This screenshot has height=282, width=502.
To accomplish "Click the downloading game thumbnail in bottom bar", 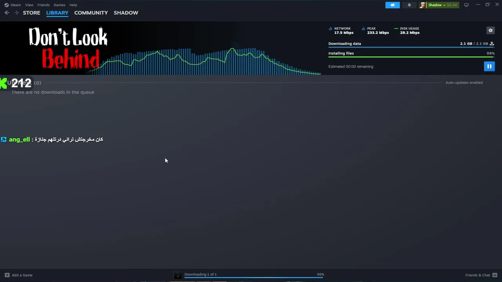I will 178,275.
